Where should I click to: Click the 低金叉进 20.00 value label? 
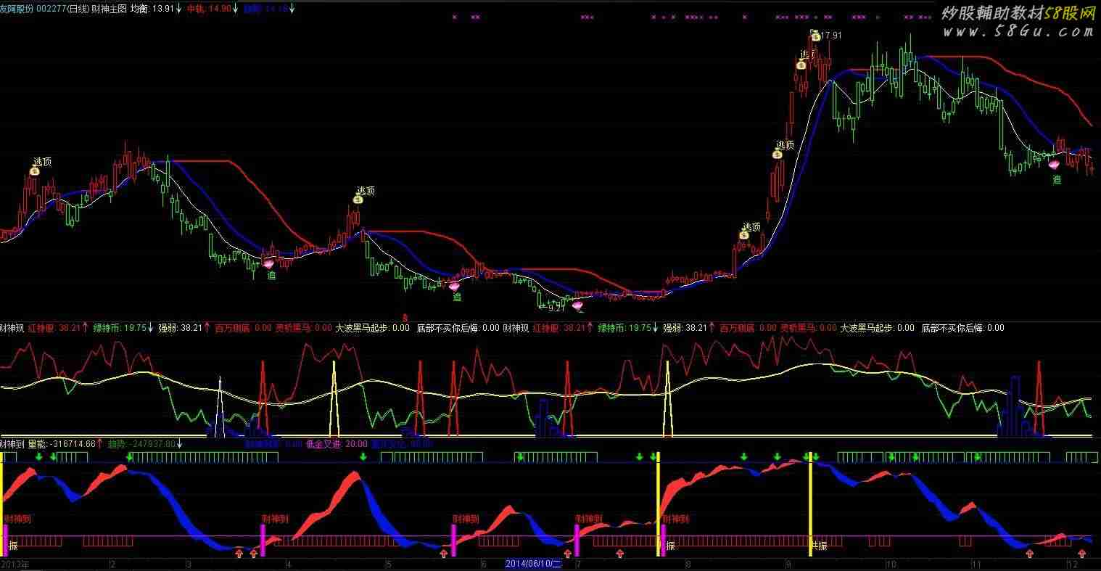(337, 443)
